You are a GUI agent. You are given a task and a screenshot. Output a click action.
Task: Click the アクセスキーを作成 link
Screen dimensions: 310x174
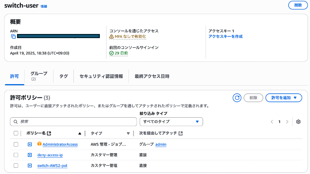pyautogui.click(x=225, y=36)
